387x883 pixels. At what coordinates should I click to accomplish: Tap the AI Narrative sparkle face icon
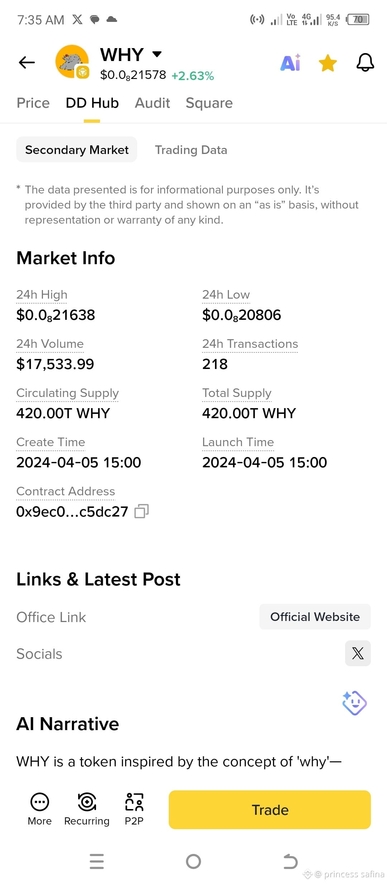354,703
